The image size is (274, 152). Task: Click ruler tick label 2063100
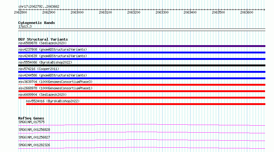pos(105,12)
